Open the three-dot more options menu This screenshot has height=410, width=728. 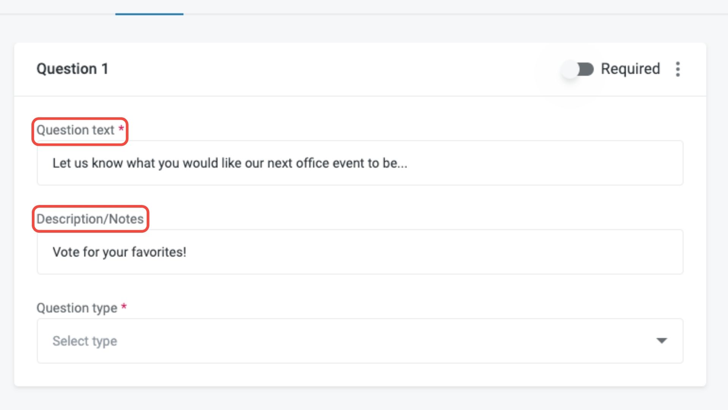(x=678, y=69)
